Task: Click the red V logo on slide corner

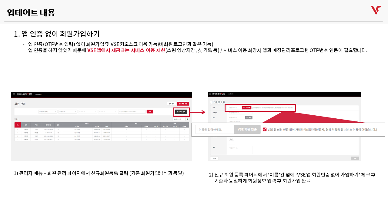Action: tap(376, 10)
